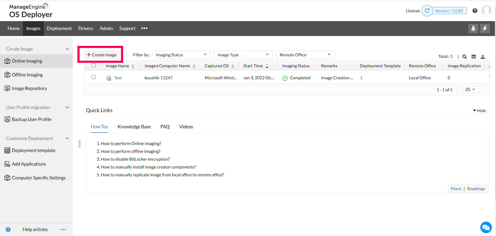The image size is (496, 236).
Task: Open Computer Specific Settings
Action: [x=39, y=178]
